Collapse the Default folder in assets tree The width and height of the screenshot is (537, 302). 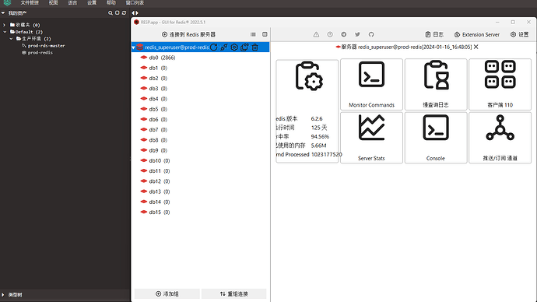pos(5,32)
